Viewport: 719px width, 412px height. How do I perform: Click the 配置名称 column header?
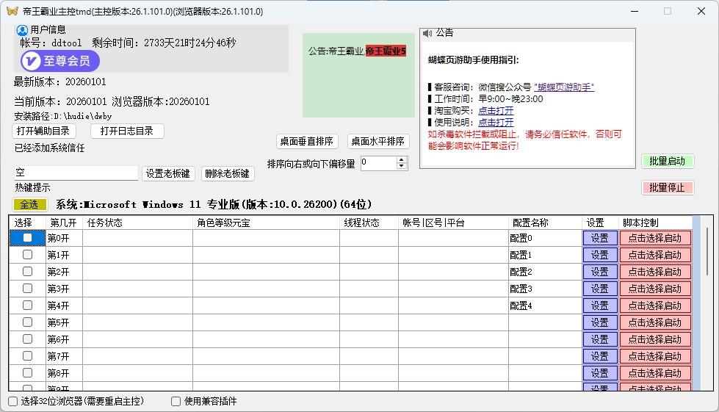pos(530,223)
